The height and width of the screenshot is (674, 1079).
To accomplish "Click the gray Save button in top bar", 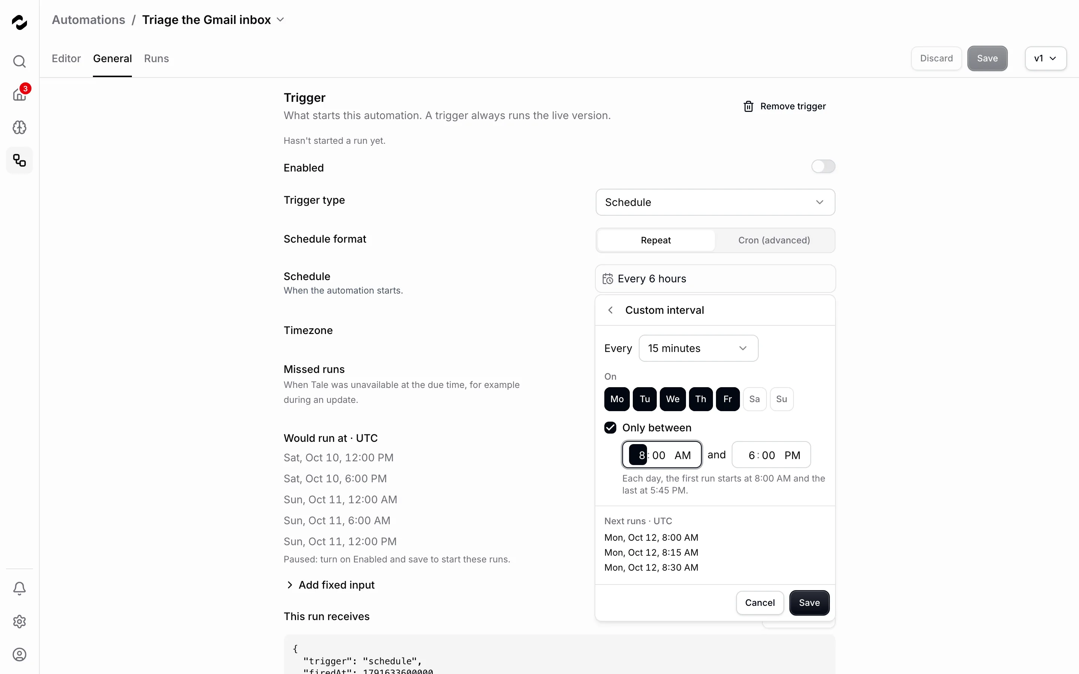I will tap(987, 58).
